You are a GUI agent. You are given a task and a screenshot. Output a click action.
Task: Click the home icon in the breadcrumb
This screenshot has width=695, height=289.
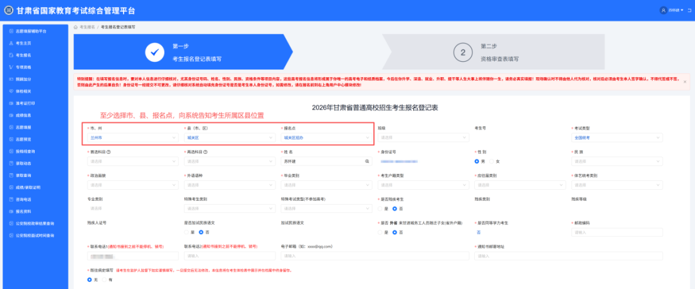click(x=76, y=28)
